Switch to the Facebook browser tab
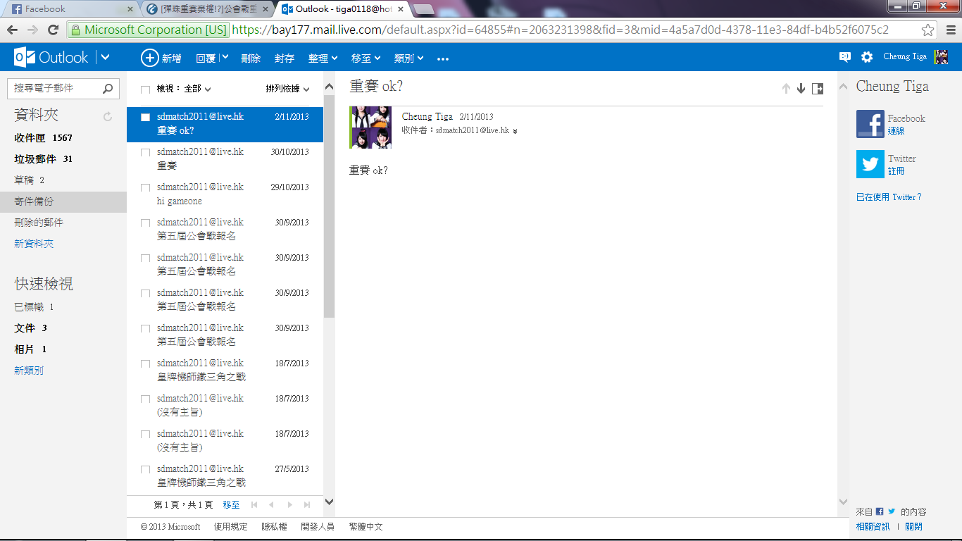Viewport: 962px width, 541px height. coord(69,9)
